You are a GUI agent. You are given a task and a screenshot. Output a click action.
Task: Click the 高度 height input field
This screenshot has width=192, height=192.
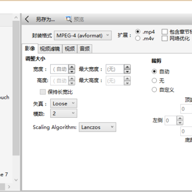60,81
